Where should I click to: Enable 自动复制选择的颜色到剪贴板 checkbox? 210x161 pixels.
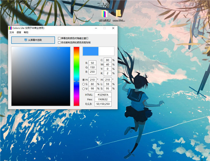[59, 43]
